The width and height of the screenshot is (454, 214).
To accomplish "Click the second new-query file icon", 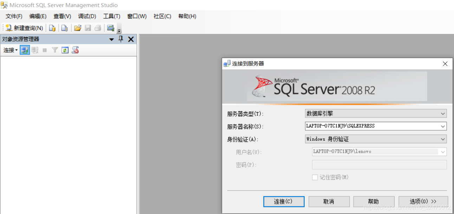I will [x=64, y=28].
